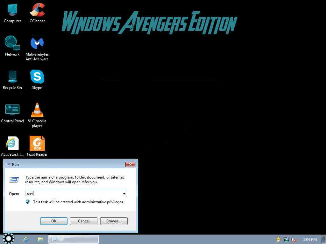Select the VLC media player icon
The width and height of the screenshot is (326, 244).
(x=37, y=115)
